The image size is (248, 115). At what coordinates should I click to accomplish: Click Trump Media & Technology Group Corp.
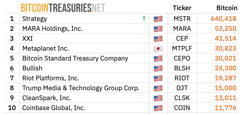[81, 88]
